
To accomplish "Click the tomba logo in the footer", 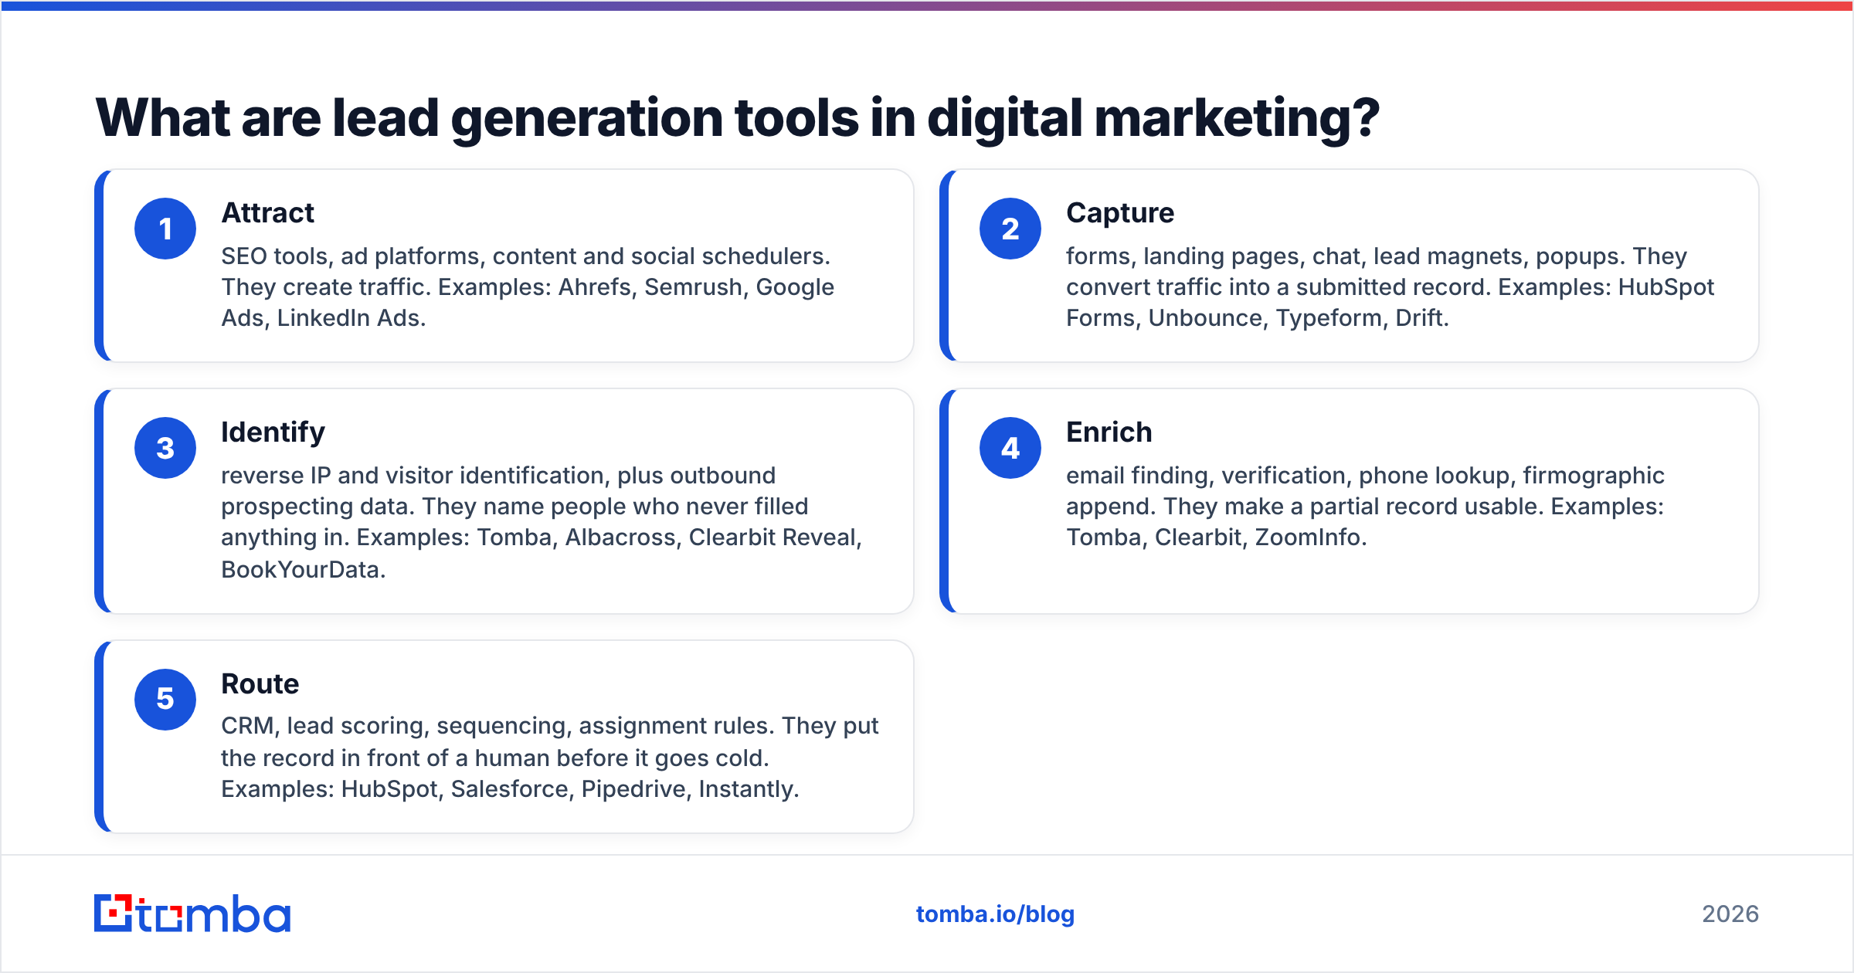I will pyautogui.click(x=192, y=914).
